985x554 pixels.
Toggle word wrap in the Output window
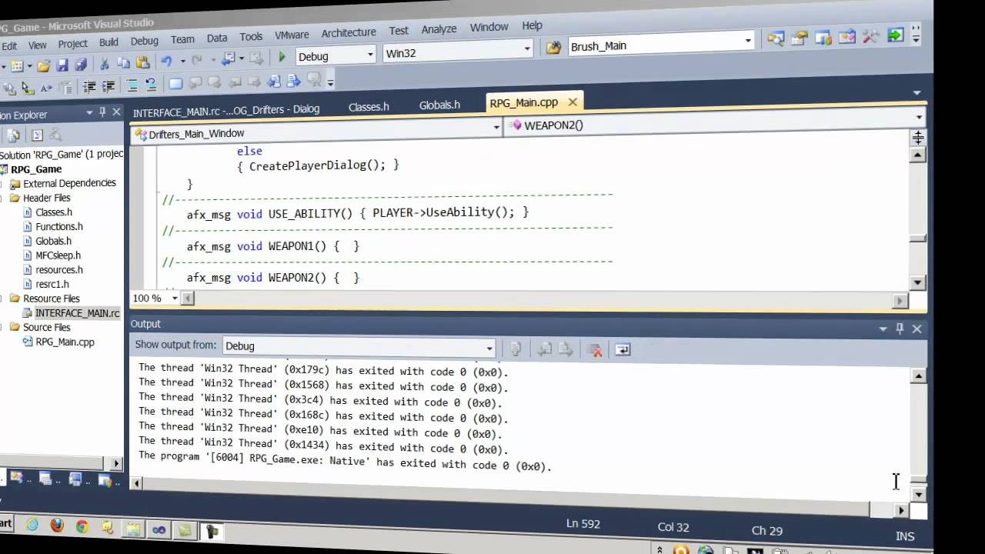(x=623, y=350)
